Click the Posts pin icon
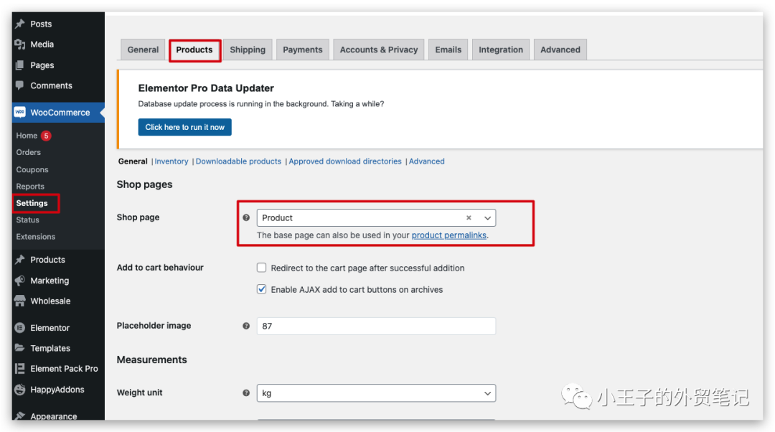Viewport: 775px width, 432px height. (20, 24)
